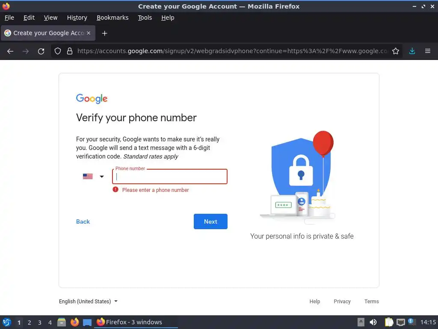Viewport: 438px width, 329px height.
Task: Open the tracking protection shield icon
Action: pyautogui.click(x=58, y=51)
